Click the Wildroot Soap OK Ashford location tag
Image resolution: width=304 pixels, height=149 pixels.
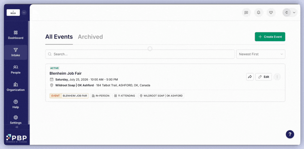point(161,96)
